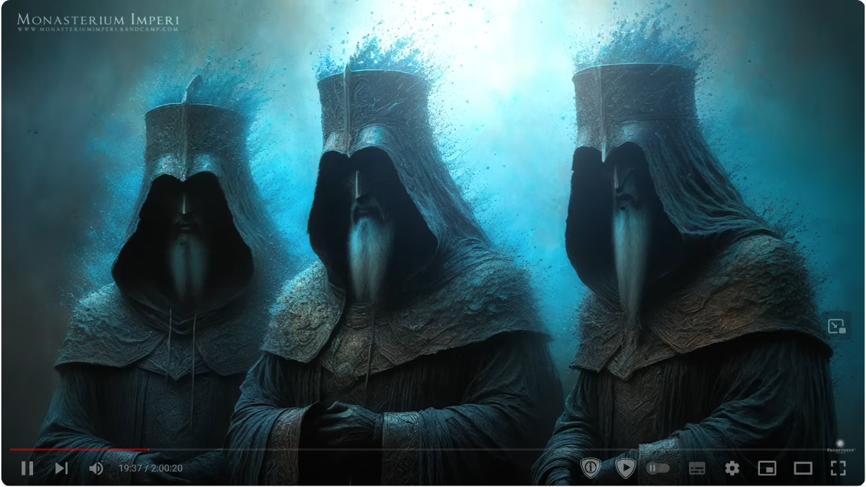Turn on subtitles/closed captions
This screenshot has width=866, height=487.
[x=697, y=468]
